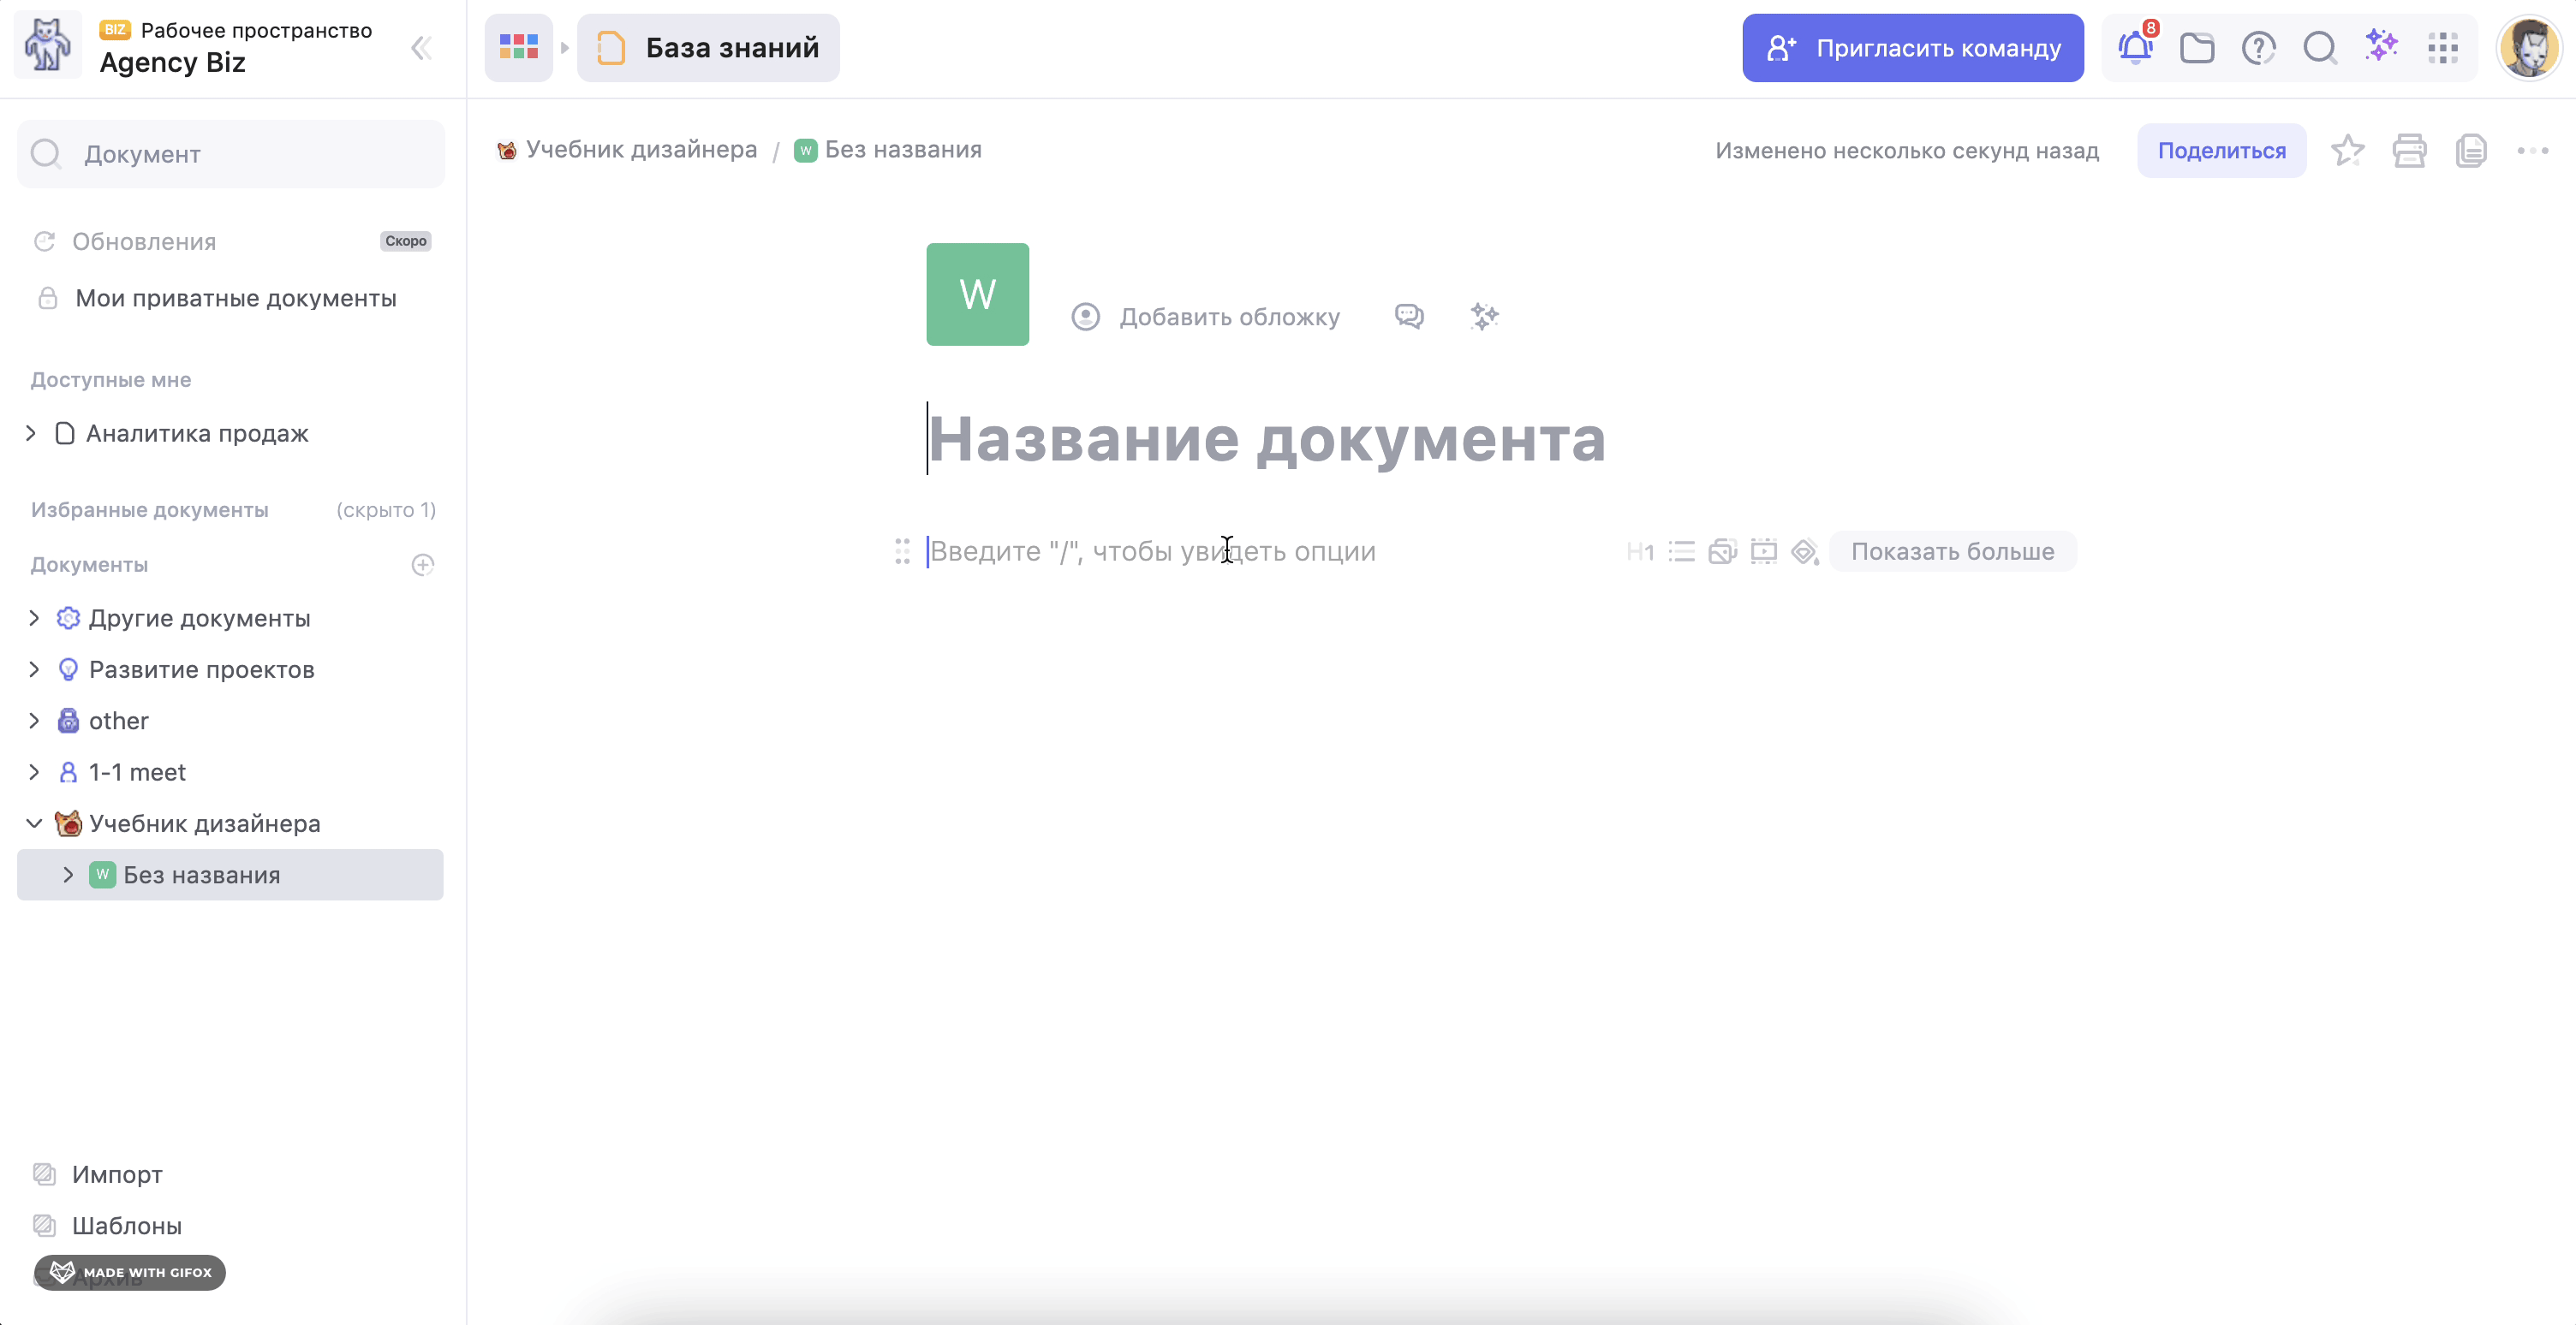Expand Аналитика продаж tree item
Image resolution: width=2576 pixels, height=1325 pixels.
click(31, 432)
